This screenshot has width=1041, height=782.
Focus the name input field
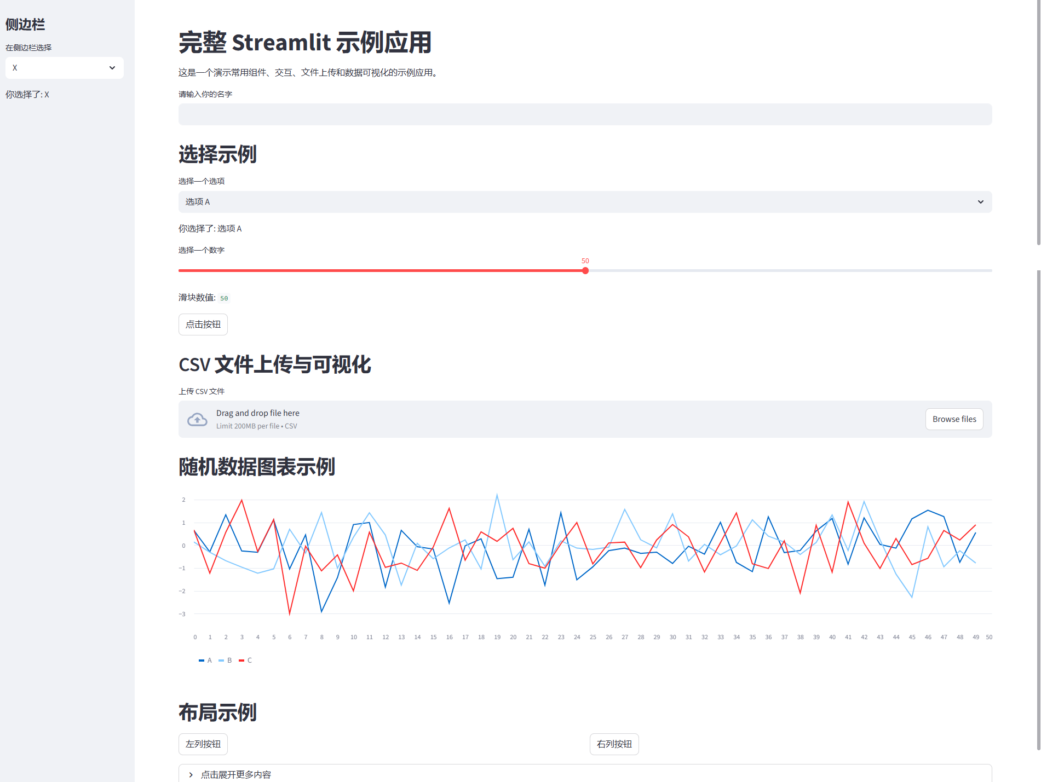pyautogui.click(x=585, y=114)
